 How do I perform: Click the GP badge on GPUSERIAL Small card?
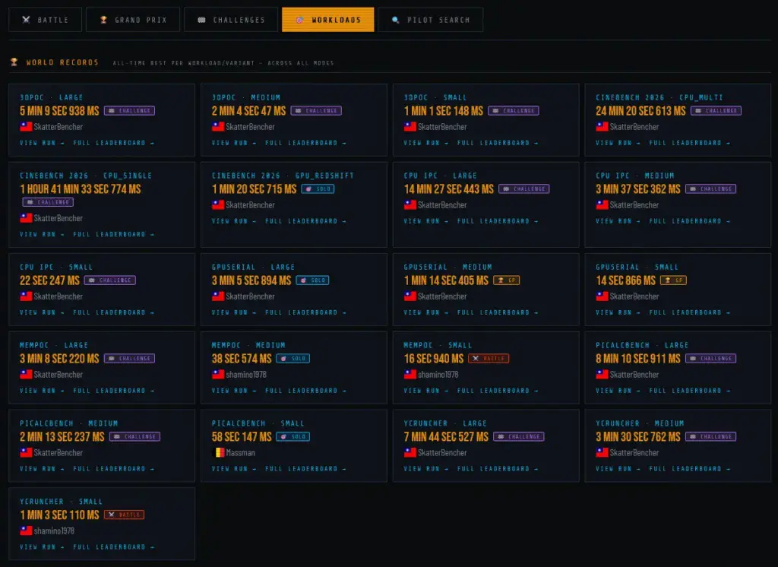pyautogui.click(x=673, y=280)
